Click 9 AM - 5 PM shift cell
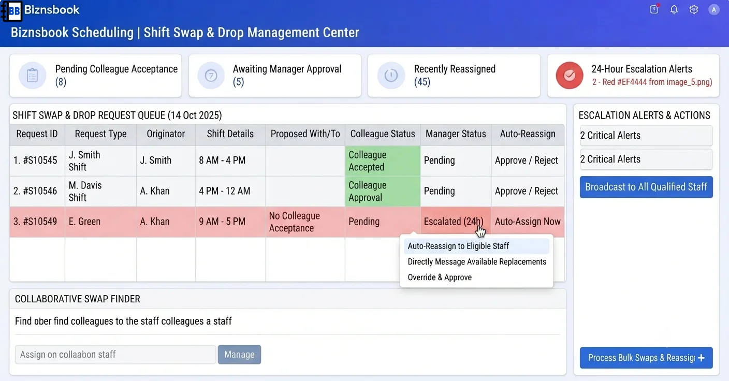The height and width of the screenshot is (381, 729). coord(230,222)
